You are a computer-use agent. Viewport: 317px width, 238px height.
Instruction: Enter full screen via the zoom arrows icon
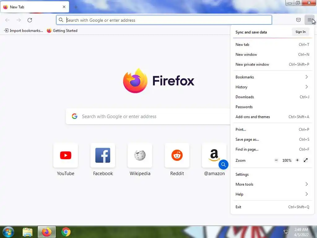point(306,160)
